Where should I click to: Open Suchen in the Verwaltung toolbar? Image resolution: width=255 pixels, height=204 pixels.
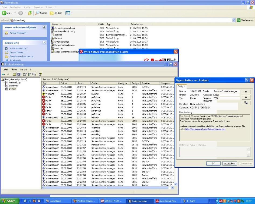pos(41,13)
